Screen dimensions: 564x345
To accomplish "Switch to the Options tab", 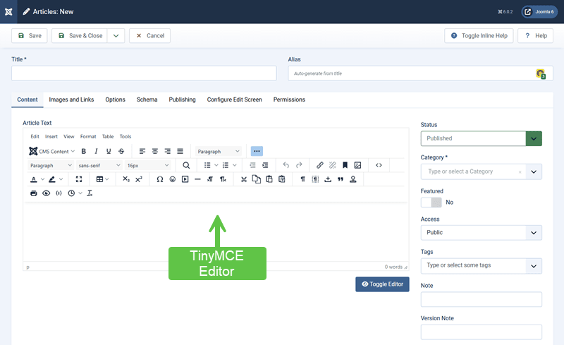I will [x=115, y=99].
